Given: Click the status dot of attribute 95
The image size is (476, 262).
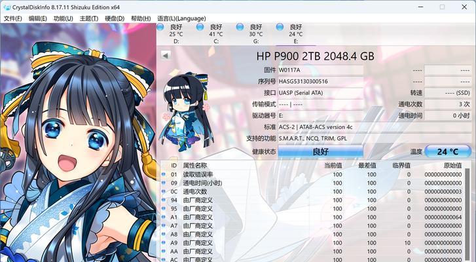Looking at the screenshot, I should [x=163, y=208].
